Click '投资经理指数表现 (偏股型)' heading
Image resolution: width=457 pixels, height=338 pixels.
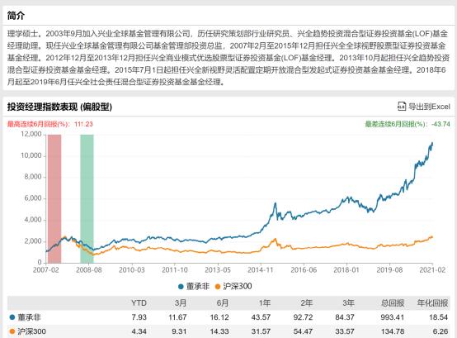(59, 107)
